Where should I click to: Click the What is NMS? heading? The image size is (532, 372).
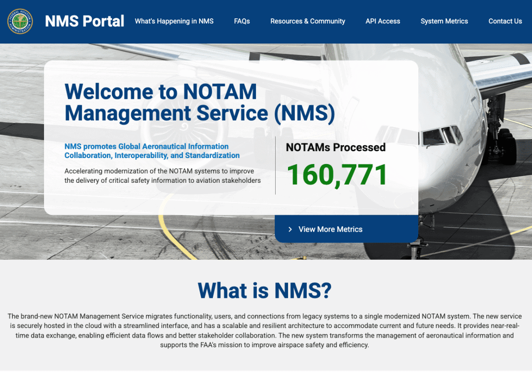tap(266, 291)
